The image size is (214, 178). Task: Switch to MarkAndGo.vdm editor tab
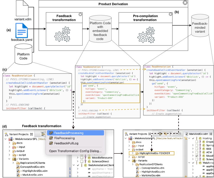pos(199,134)
